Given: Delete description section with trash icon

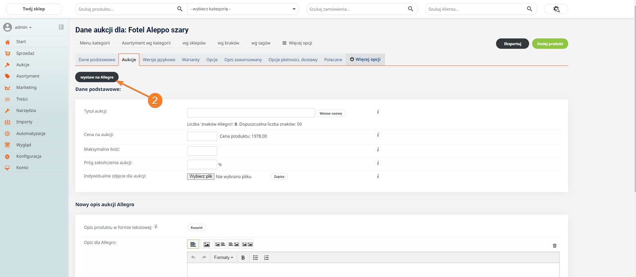Looking at the screenshot, I should coord(554,246).
